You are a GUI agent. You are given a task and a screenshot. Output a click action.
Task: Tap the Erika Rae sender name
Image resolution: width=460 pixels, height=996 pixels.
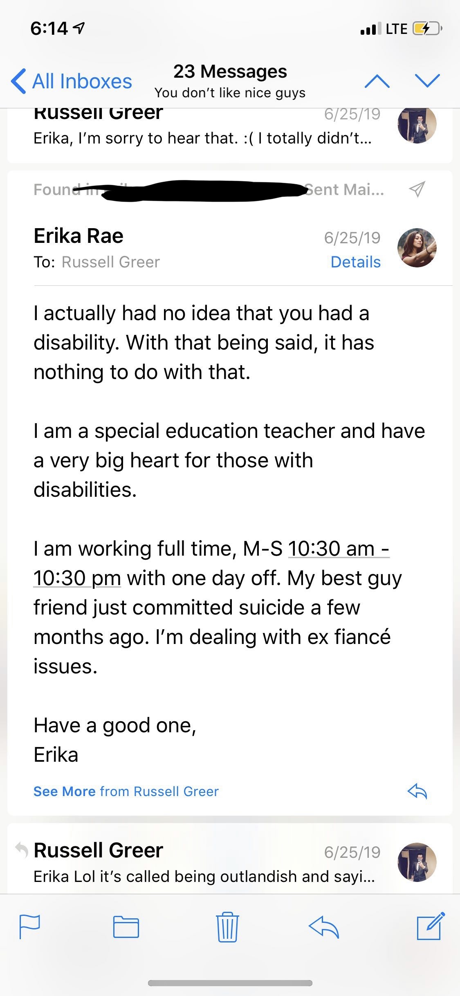(79, 236)
